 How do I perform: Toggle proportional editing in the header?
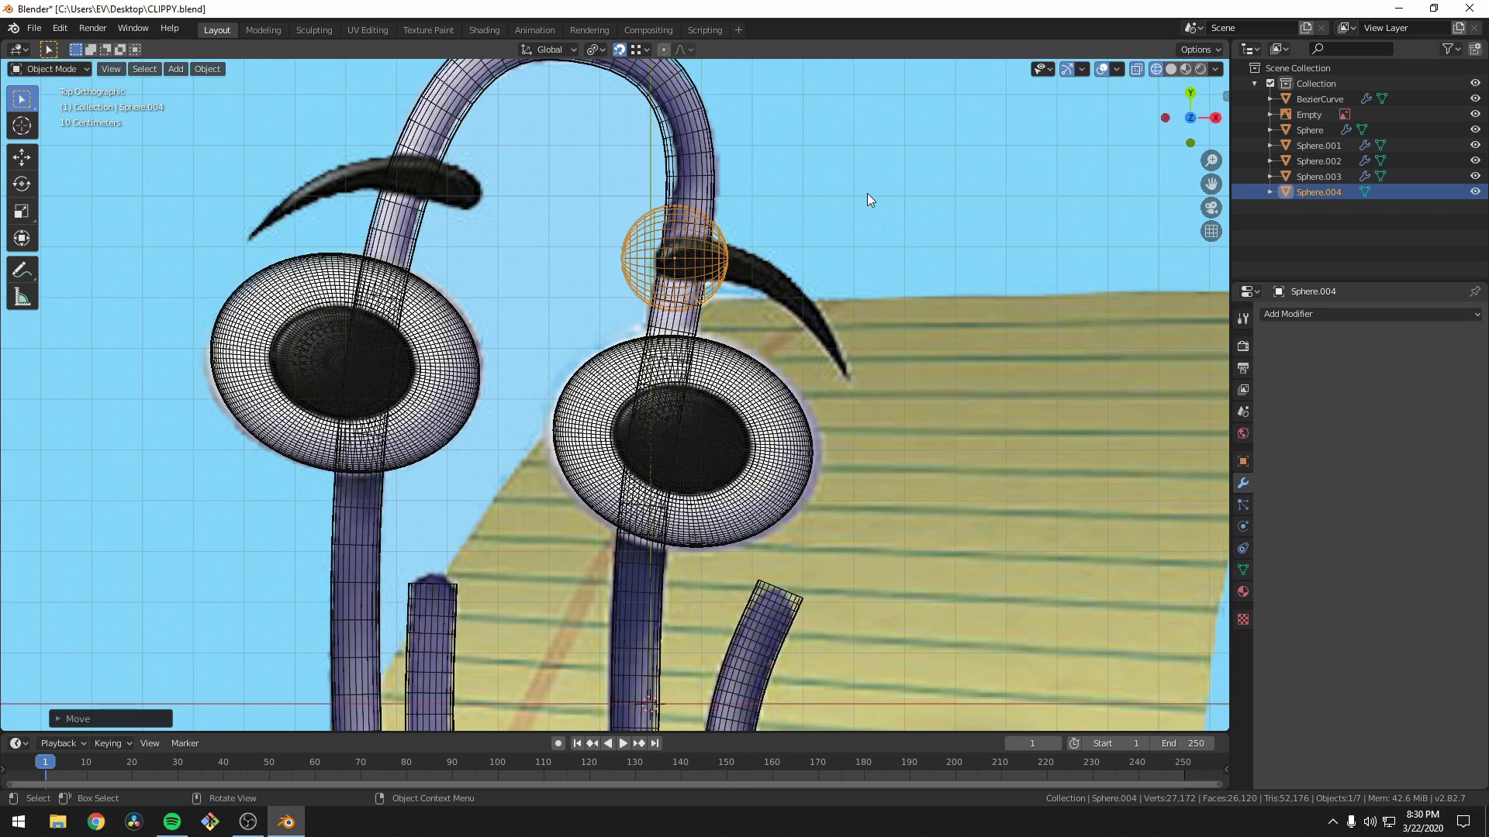(664, 49)
